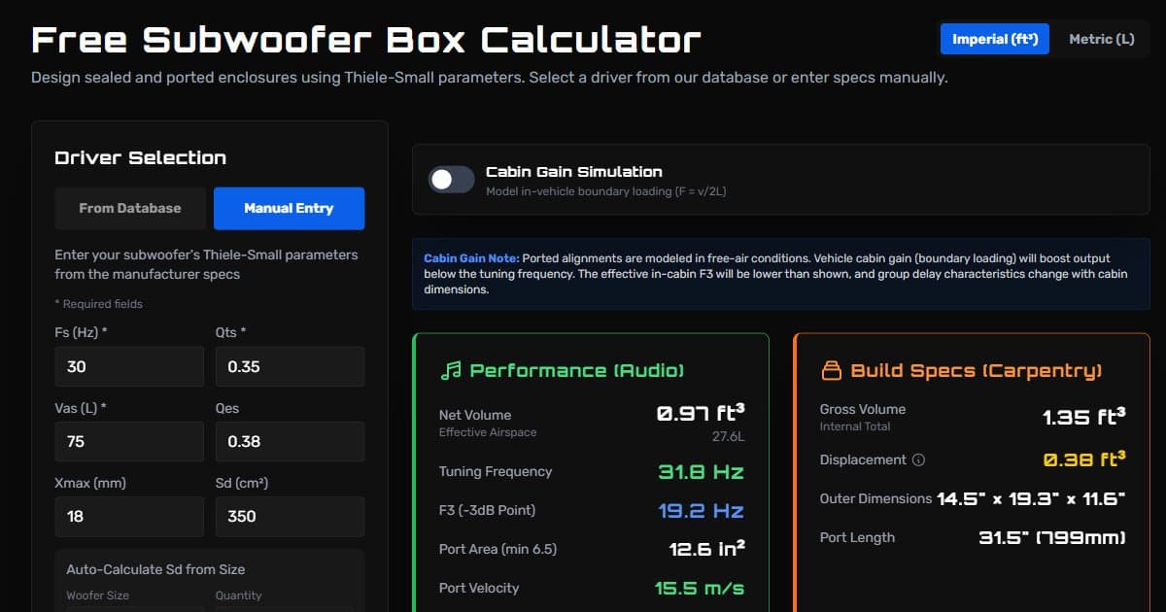The image size is (1166, 612).
Task: Click the Cabin Gain Simulation label
Action: [574, 172]
